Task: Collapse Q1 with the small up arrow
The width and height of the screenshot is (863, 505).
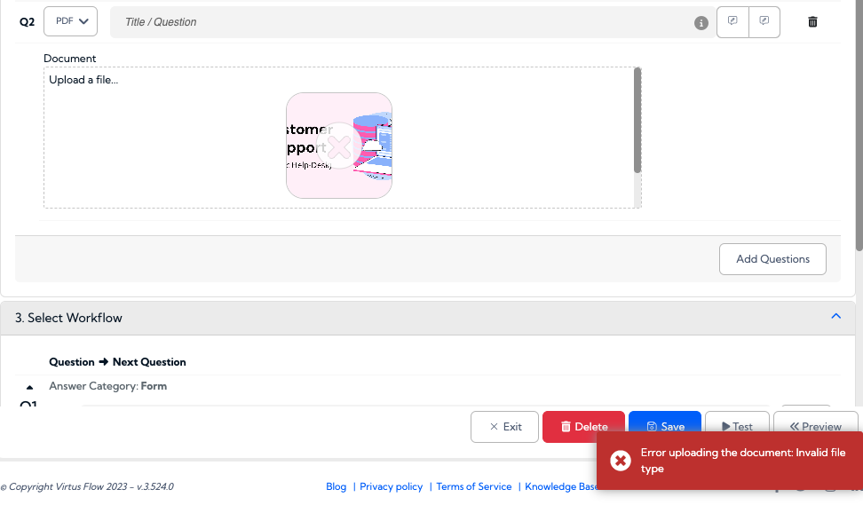Action: point(29,387)
